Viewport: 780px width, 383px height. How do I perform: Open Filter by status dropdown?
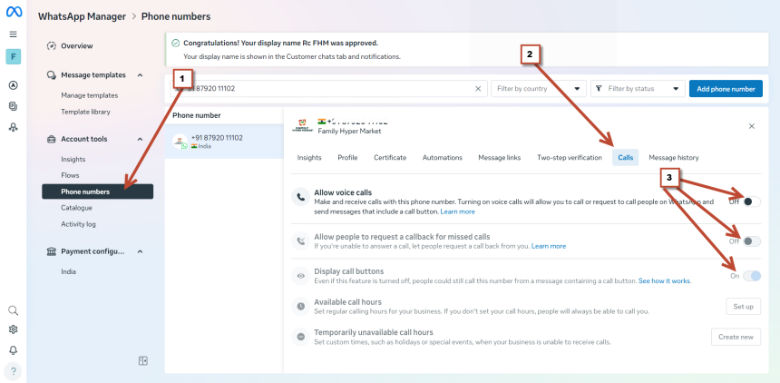pos(639,89)
